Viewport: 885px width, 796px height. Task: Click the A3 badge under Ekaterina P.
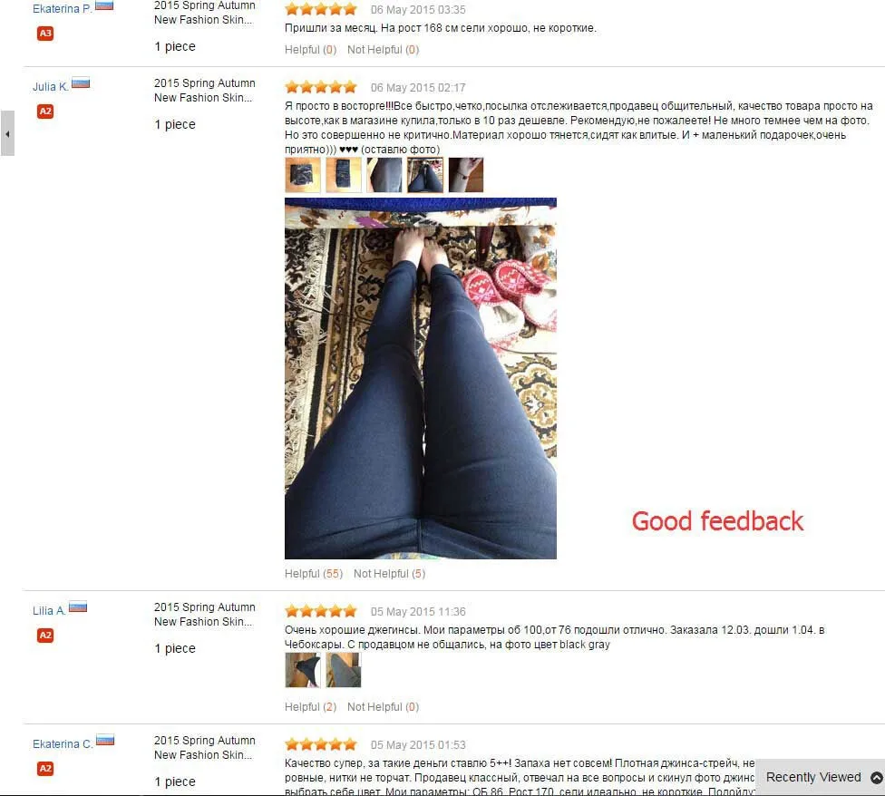click(x=45, y=34)
